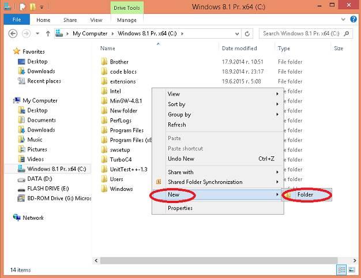Open the View ribbon tab
The image size is (361, 278).
96,20
